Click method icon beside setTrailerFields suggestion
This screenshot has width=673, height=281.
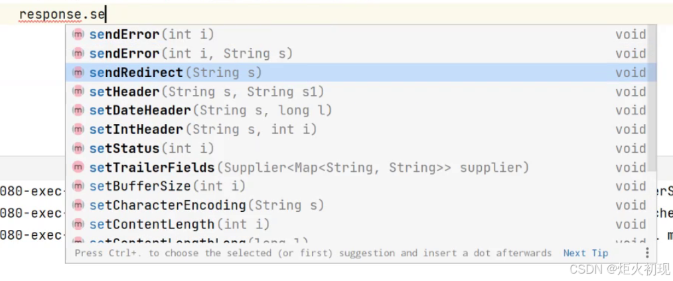78,167
